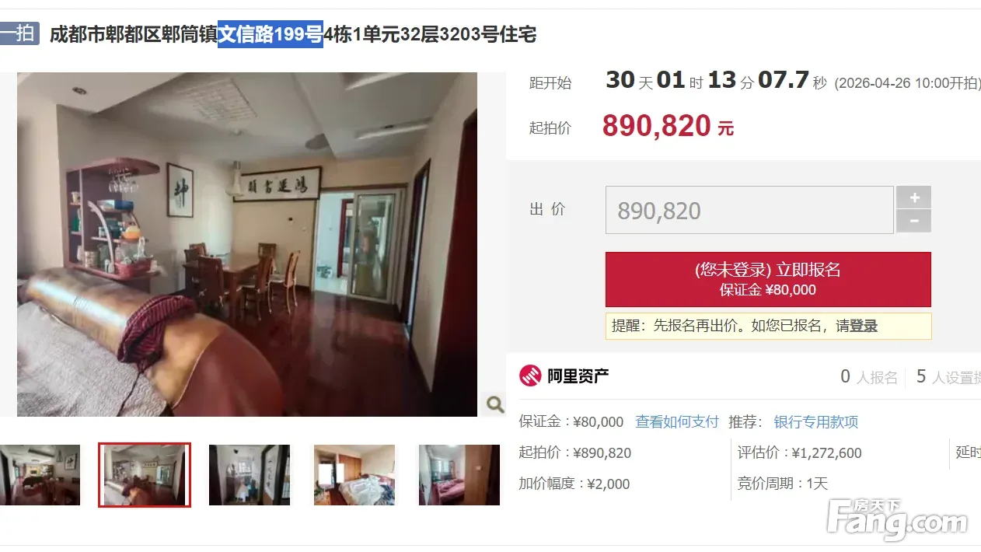Click the bid amount input field
The width and height of the screenshot is (981, 552).
tap(749, 210)
